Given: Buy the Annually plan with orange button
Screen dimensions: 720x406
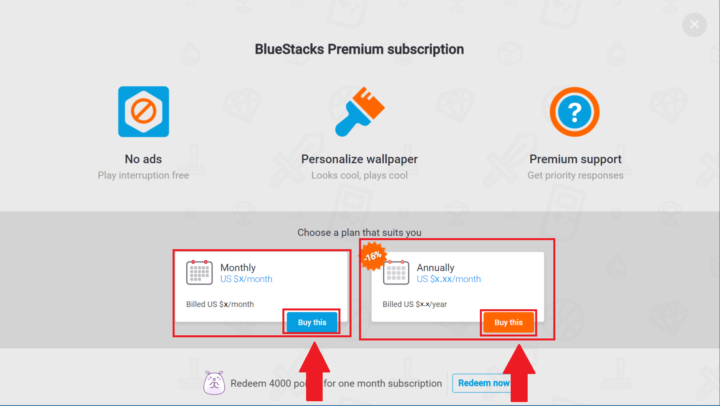Looking at the screenshot, I should 508,322.
